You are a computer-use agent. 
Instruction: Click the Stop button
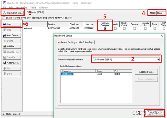click(12, 30)
